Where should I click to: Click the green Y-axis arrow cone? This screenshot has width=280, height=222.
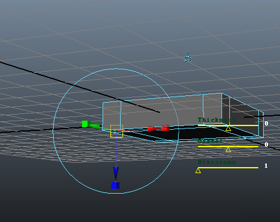pos(95,126)
